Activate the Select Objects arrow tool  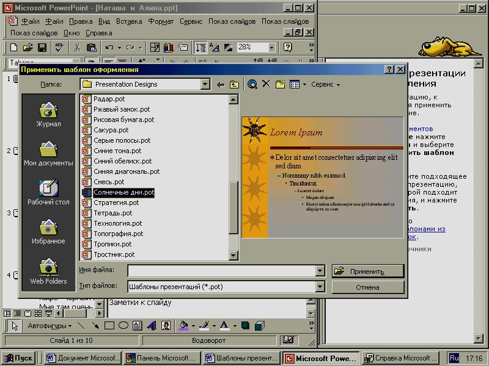14,326
